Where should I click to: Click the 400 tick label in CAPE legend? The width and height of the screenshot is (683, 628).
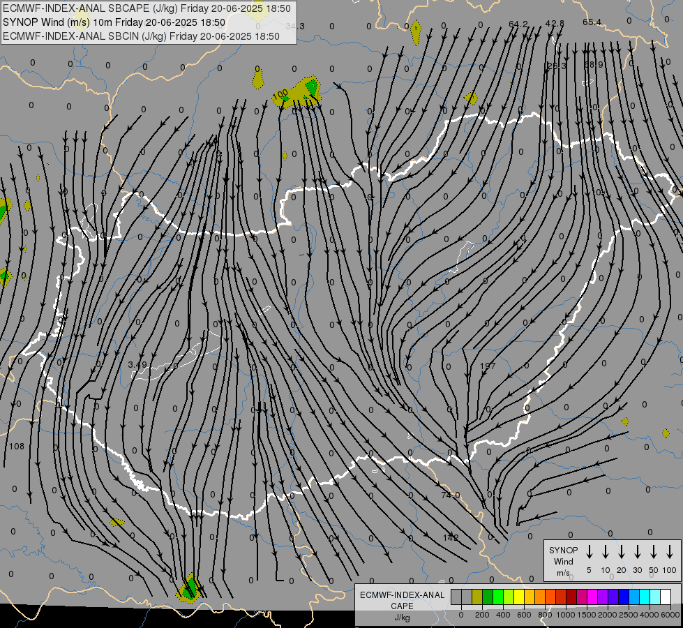503,615
